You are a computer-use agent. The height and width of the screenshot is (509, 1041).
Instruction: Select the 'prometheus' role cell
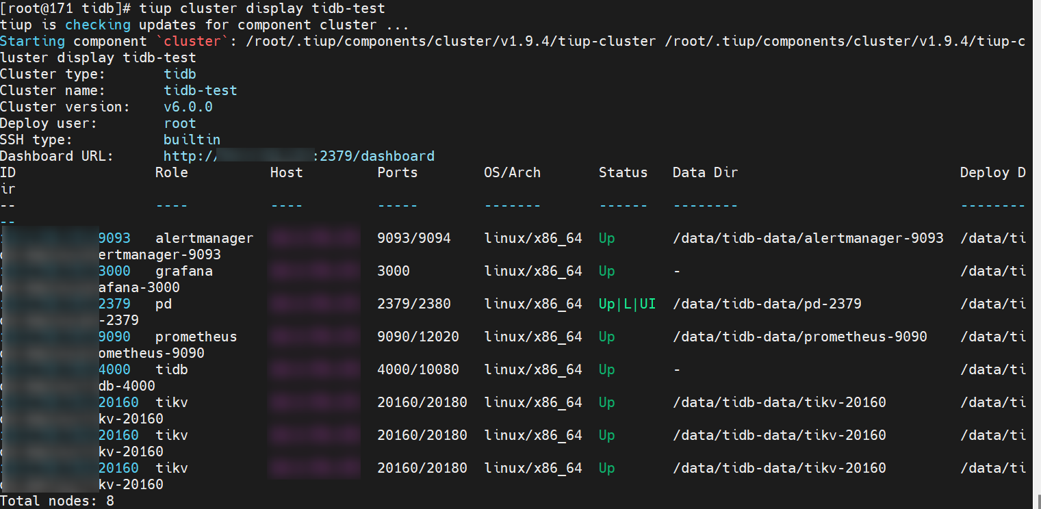(x=196, y=337)
